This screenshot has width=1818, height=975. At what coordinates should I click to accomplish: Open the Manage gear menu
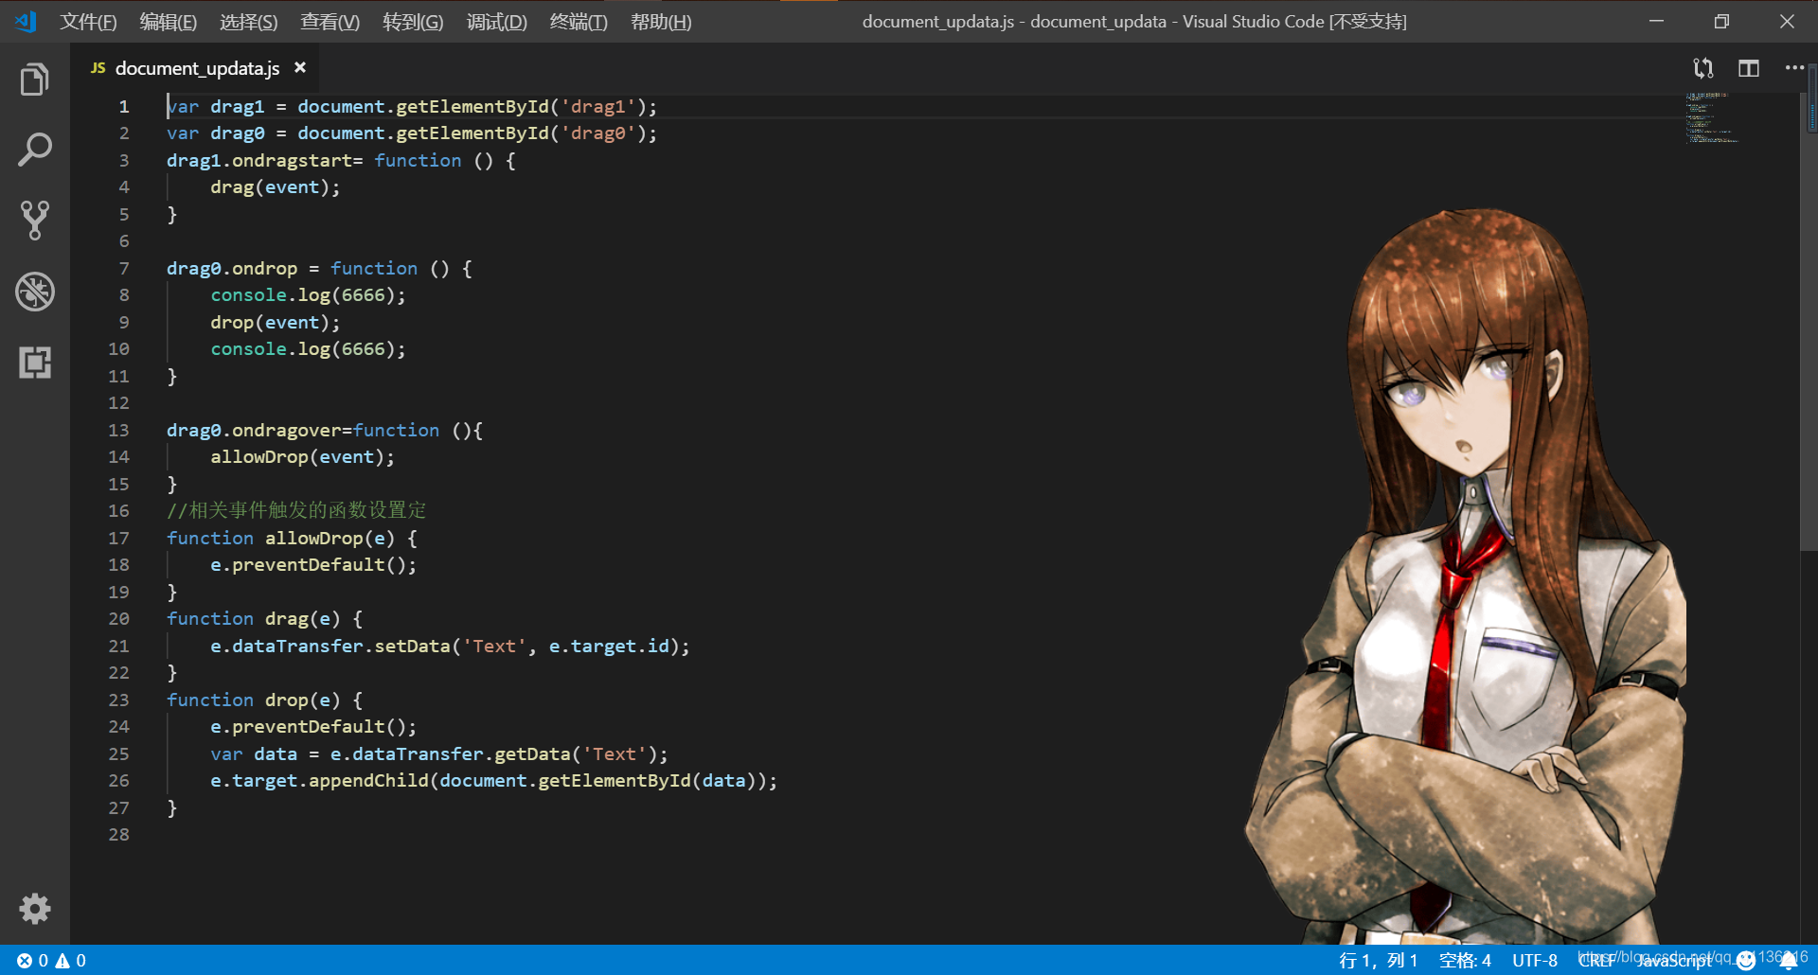pos(35,909)
